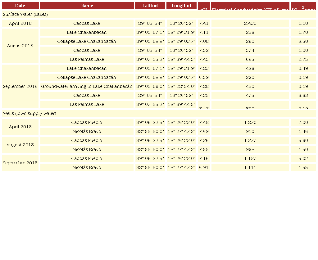Click the August 2018 date cell under Wells

pyautogui.click(x=20, y=145)
